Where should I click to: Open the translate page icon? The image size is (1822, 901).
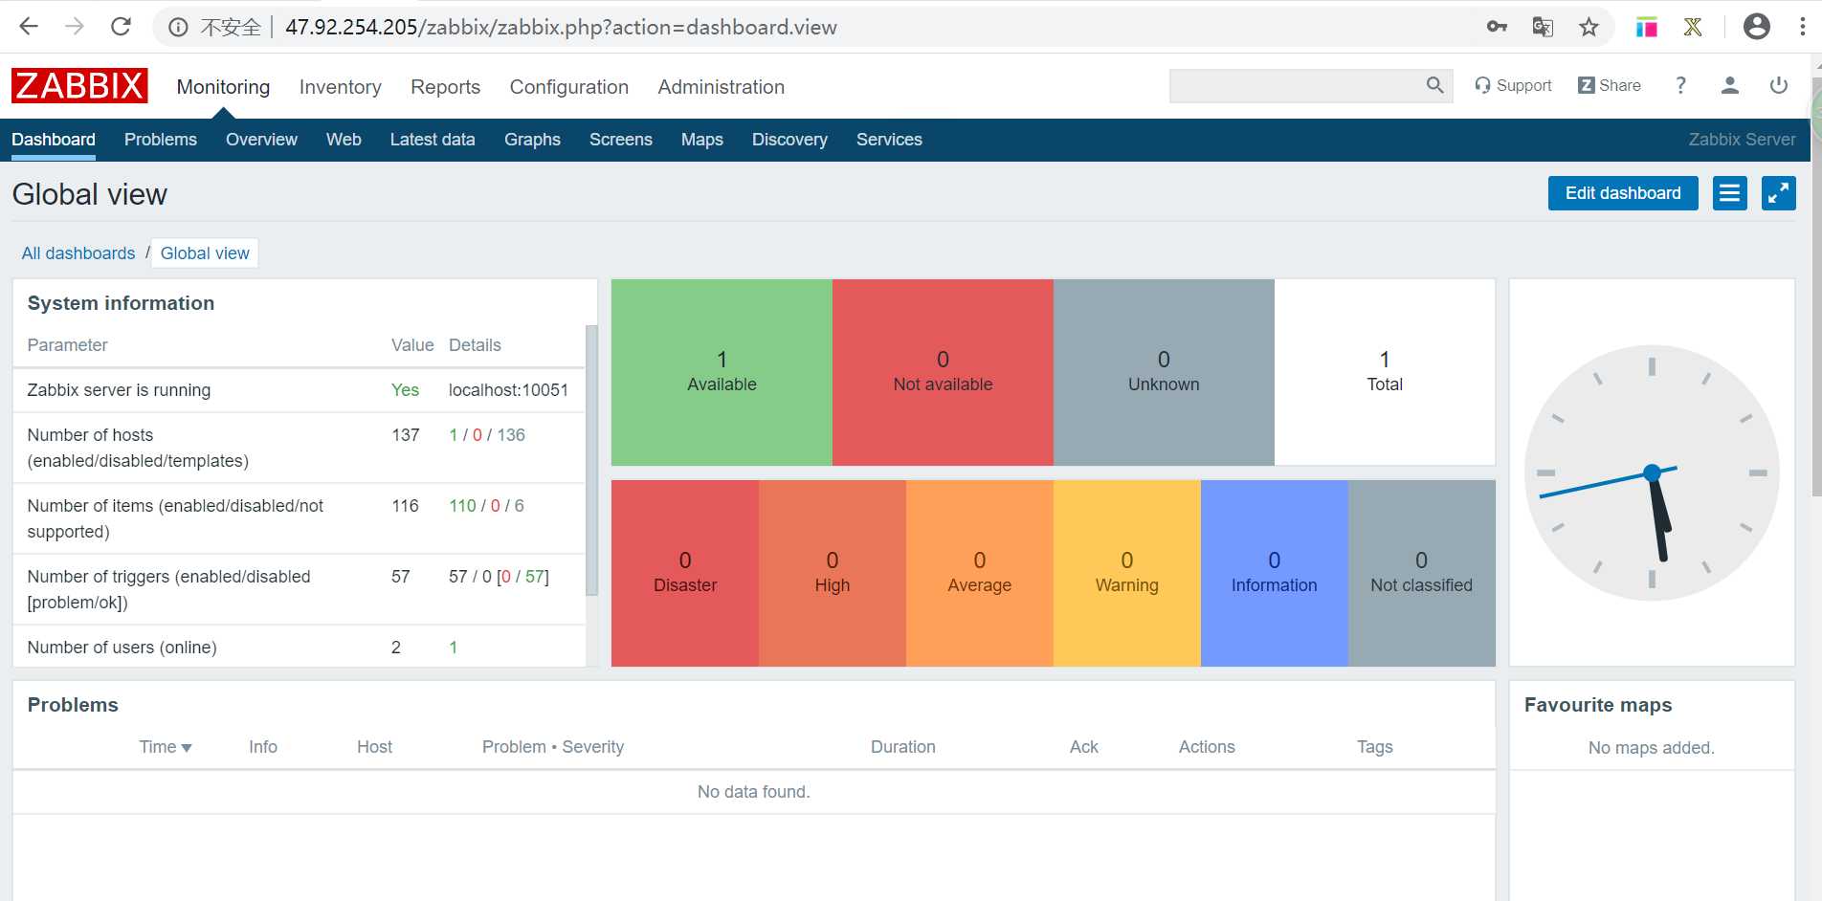[1543, 27]
